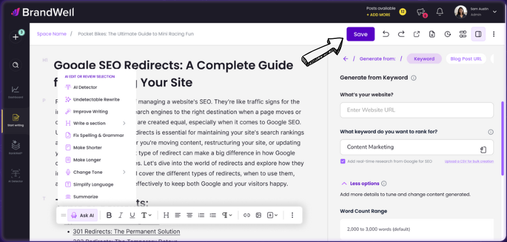Select the Keyword tab

pyautogui.click(x=424, y=58)
